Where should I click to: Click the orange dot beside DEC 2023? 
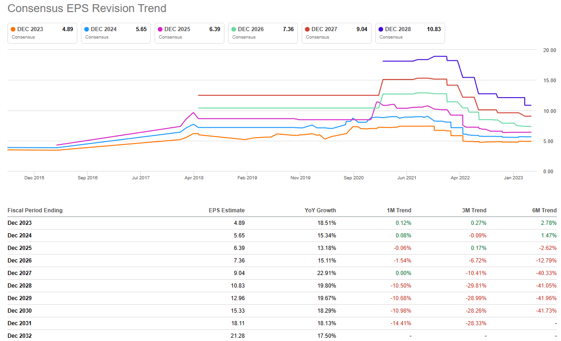click(x=13, y=29)
